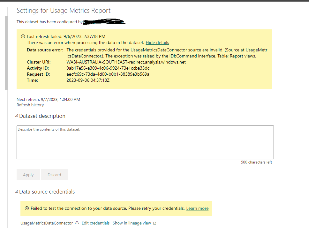309x228 pixels.
Task: Click the Time value 2023-09-06 04:37:18Z
Action: pyautogui.click(x=88, y=80)
